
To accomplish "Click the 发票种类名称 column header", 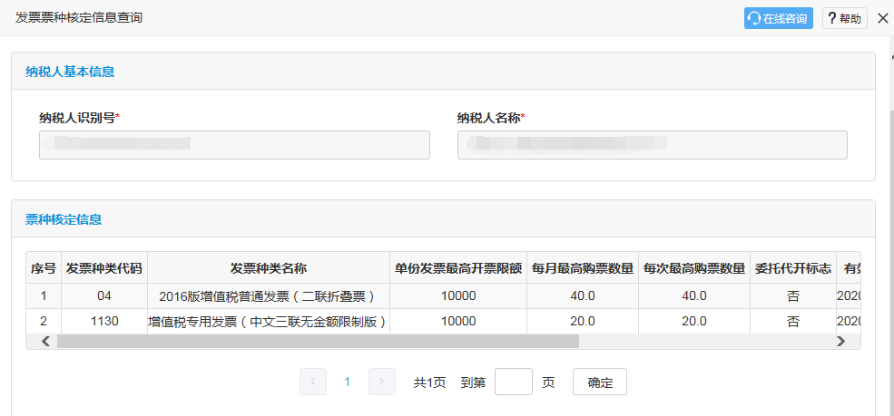I will (x=269, y=268).
